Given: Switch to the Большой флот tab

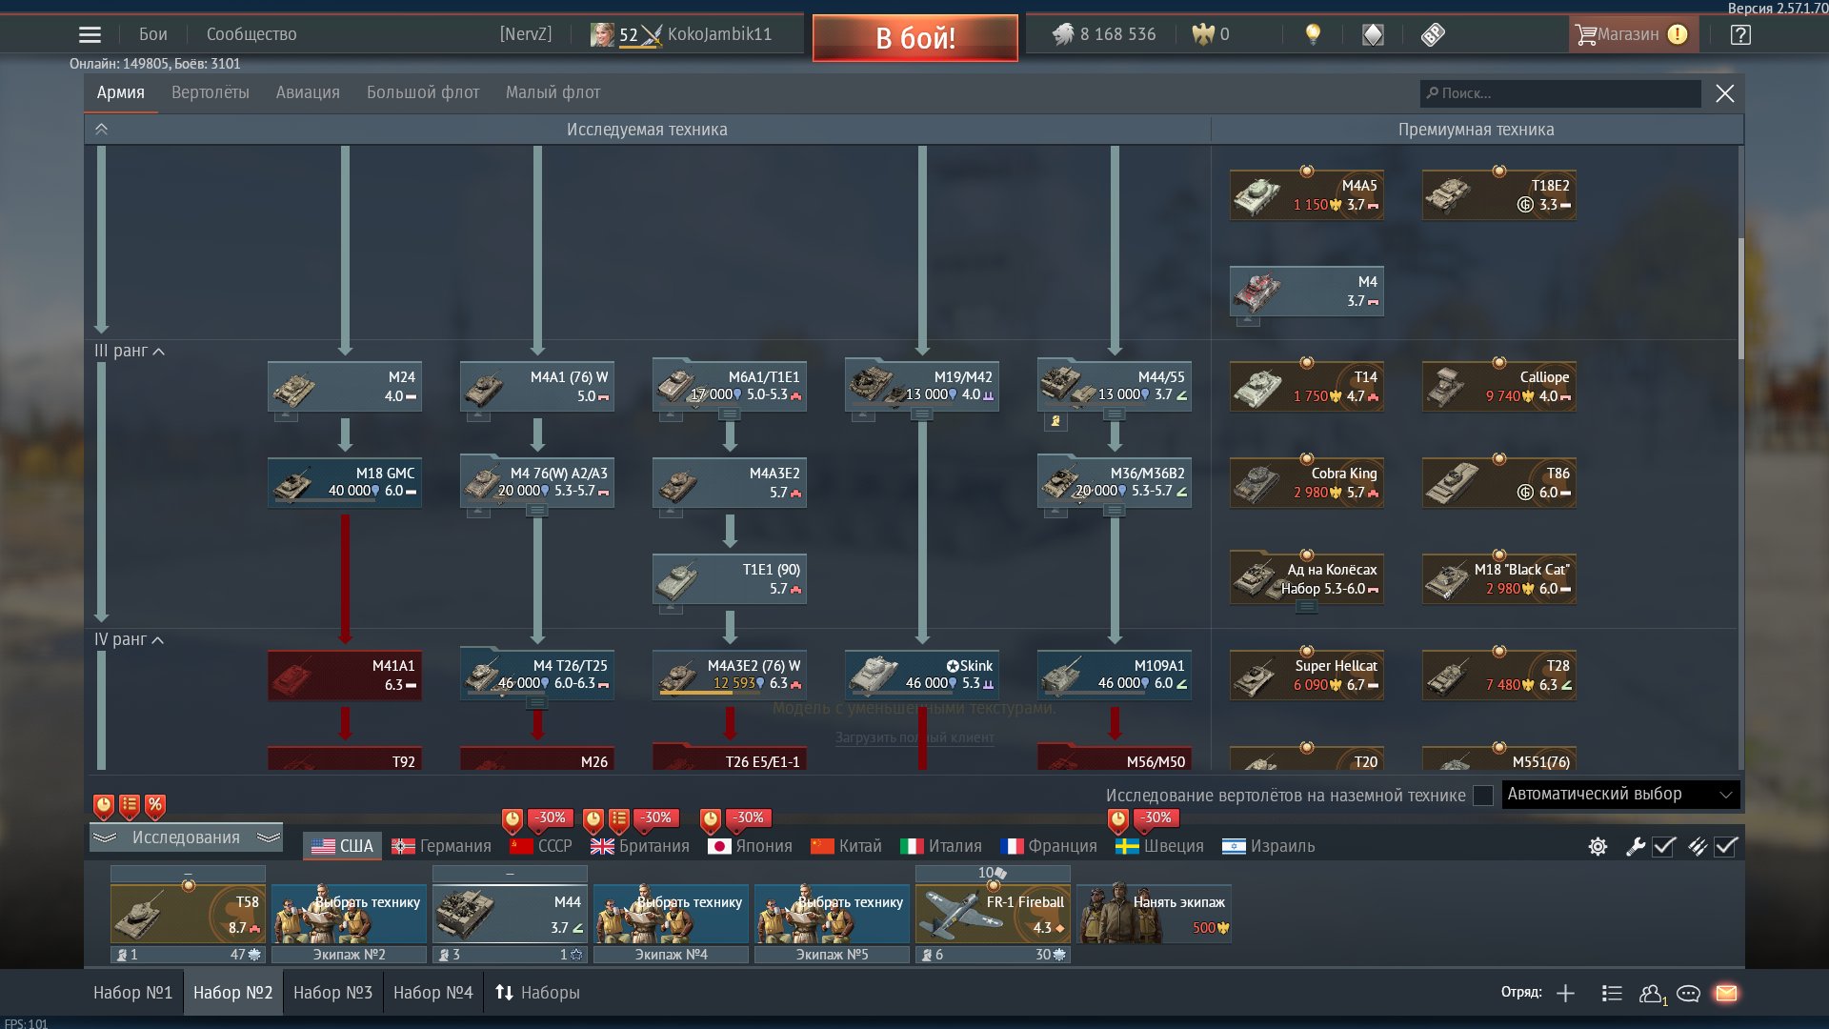Looking at the screenshot, I should click(x=423, y=93).
